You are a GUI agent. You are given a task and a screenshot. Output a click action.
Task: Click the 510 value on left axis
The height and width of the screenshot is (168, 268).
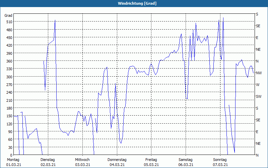click(9, 22)
